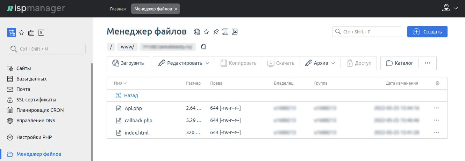The height and width of the screenshot is (161, 465).
Task: Click the Загрузить button
Action: click(128, 63)
